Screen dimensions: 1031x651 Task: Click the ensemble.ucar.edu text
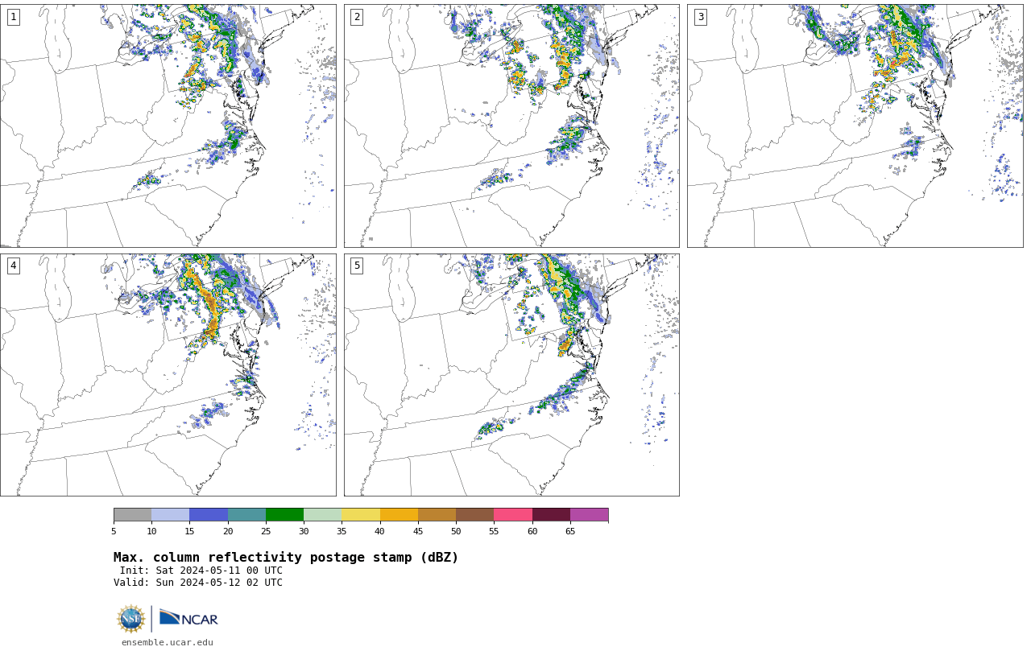[x=168, y=642]
